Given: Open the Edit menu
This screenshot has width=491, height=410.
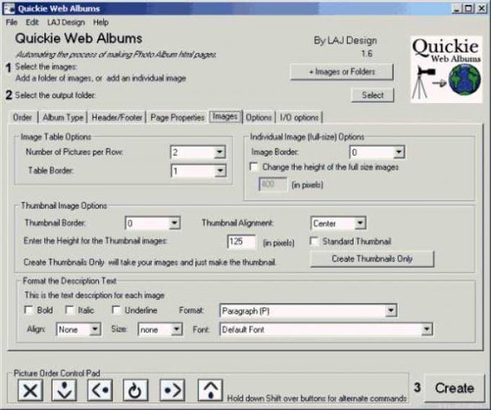Looking at the screenshot, I should coord(32,22).
